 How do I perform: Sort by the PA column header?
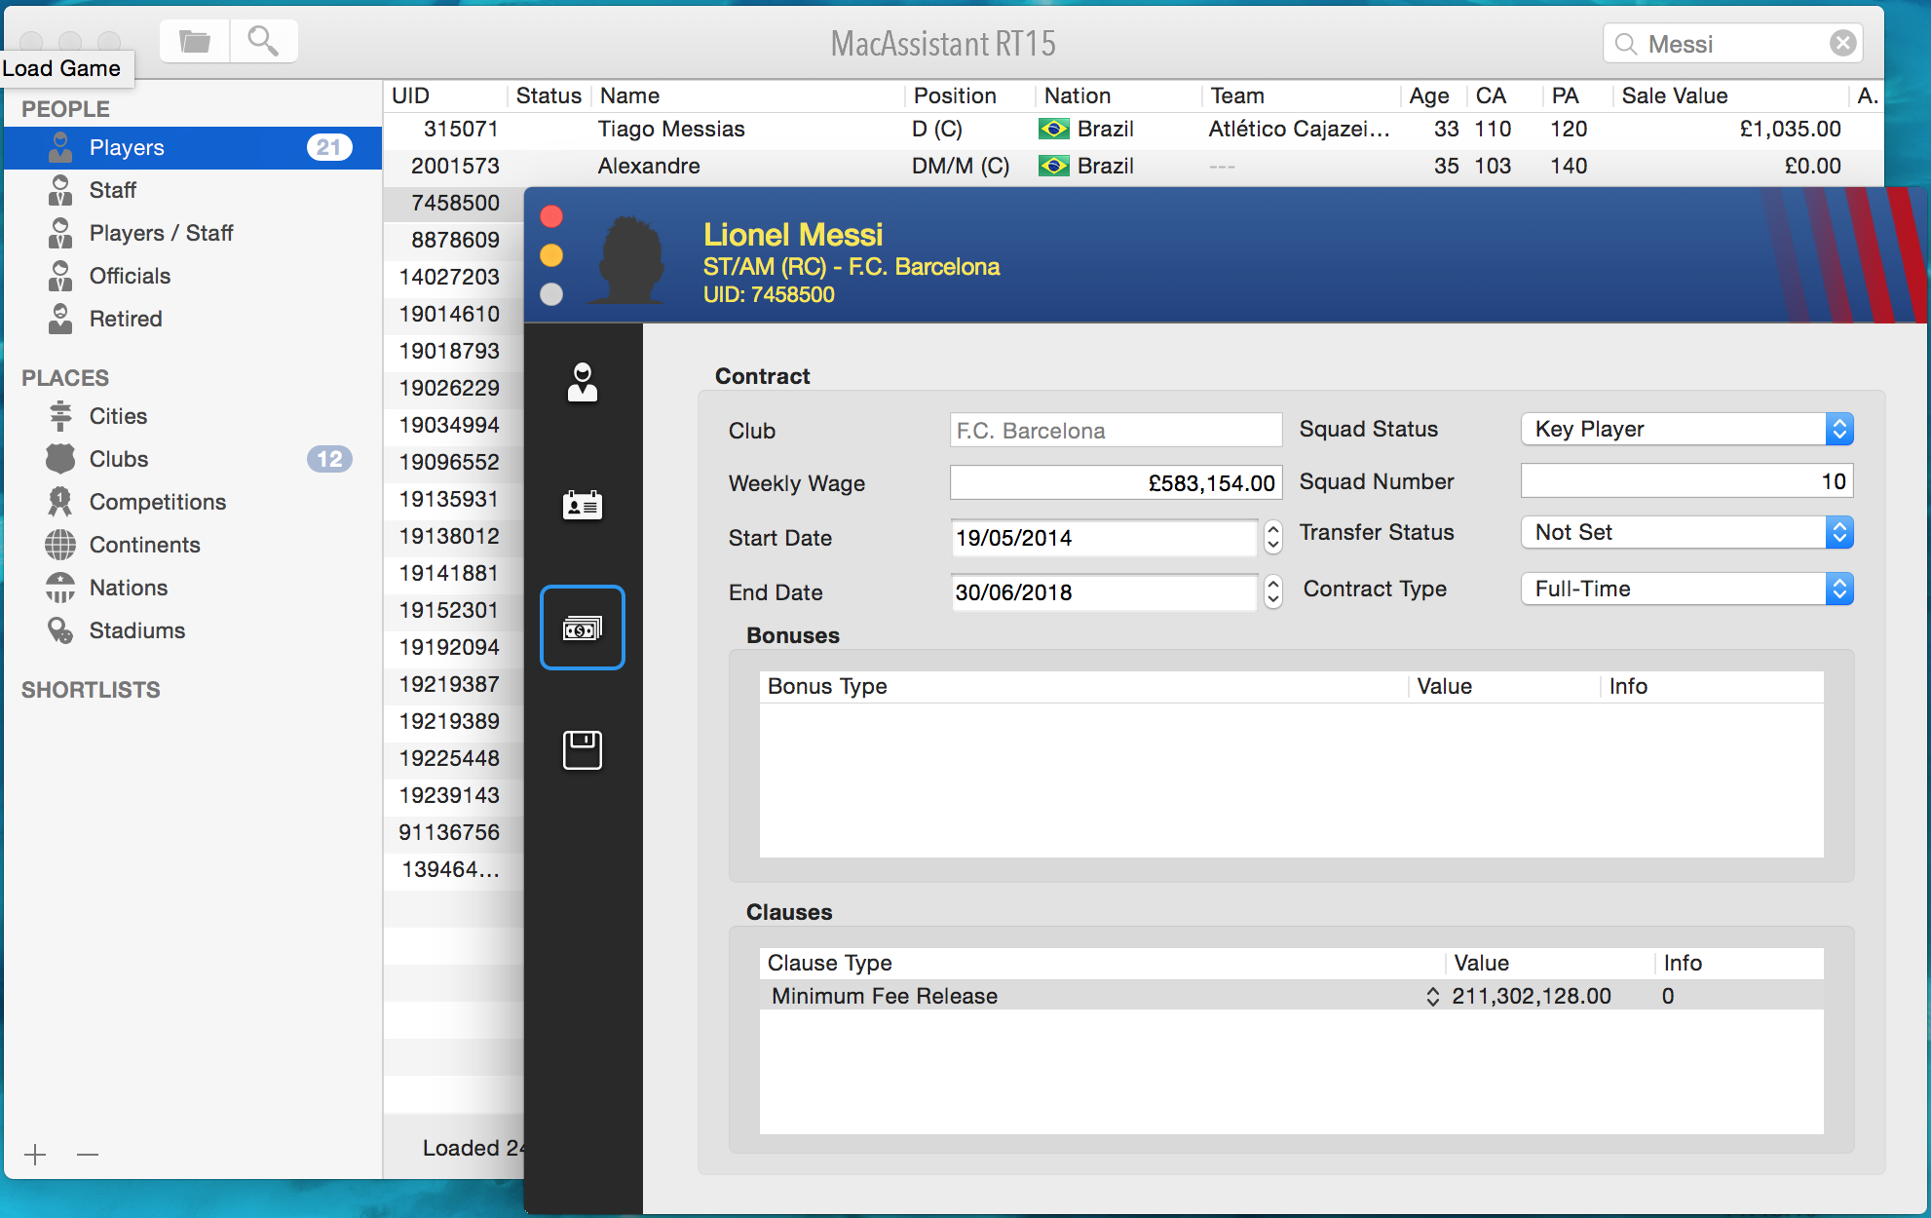click(1578, 95)
